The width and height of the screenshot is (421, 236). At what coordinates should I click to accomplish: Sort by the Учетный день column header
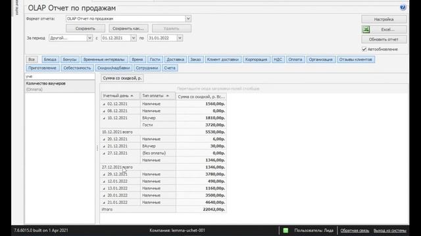pyautogui.click(x=120, y=96)
